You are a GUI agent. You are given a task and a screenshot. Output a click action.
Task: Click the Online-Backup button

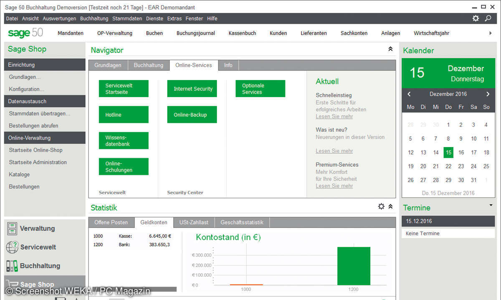(x=192, y=115)
